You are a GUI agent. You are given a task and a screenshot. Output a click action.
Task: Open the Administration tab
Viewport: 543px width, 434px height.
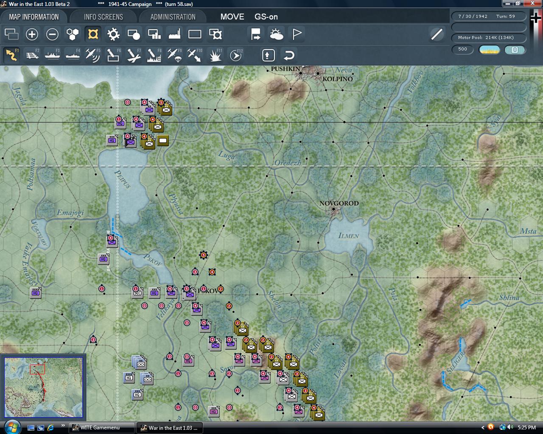[x=173, y=17]
